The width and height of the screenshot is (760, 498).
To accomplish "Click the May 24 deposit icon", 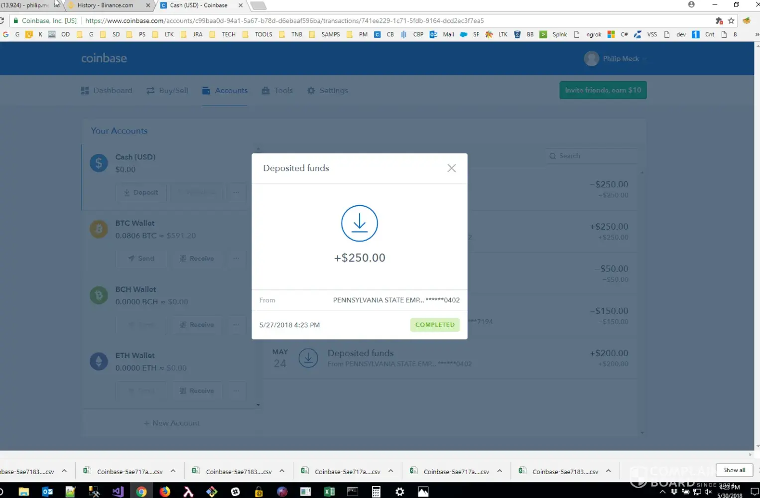I will (308, 358).
